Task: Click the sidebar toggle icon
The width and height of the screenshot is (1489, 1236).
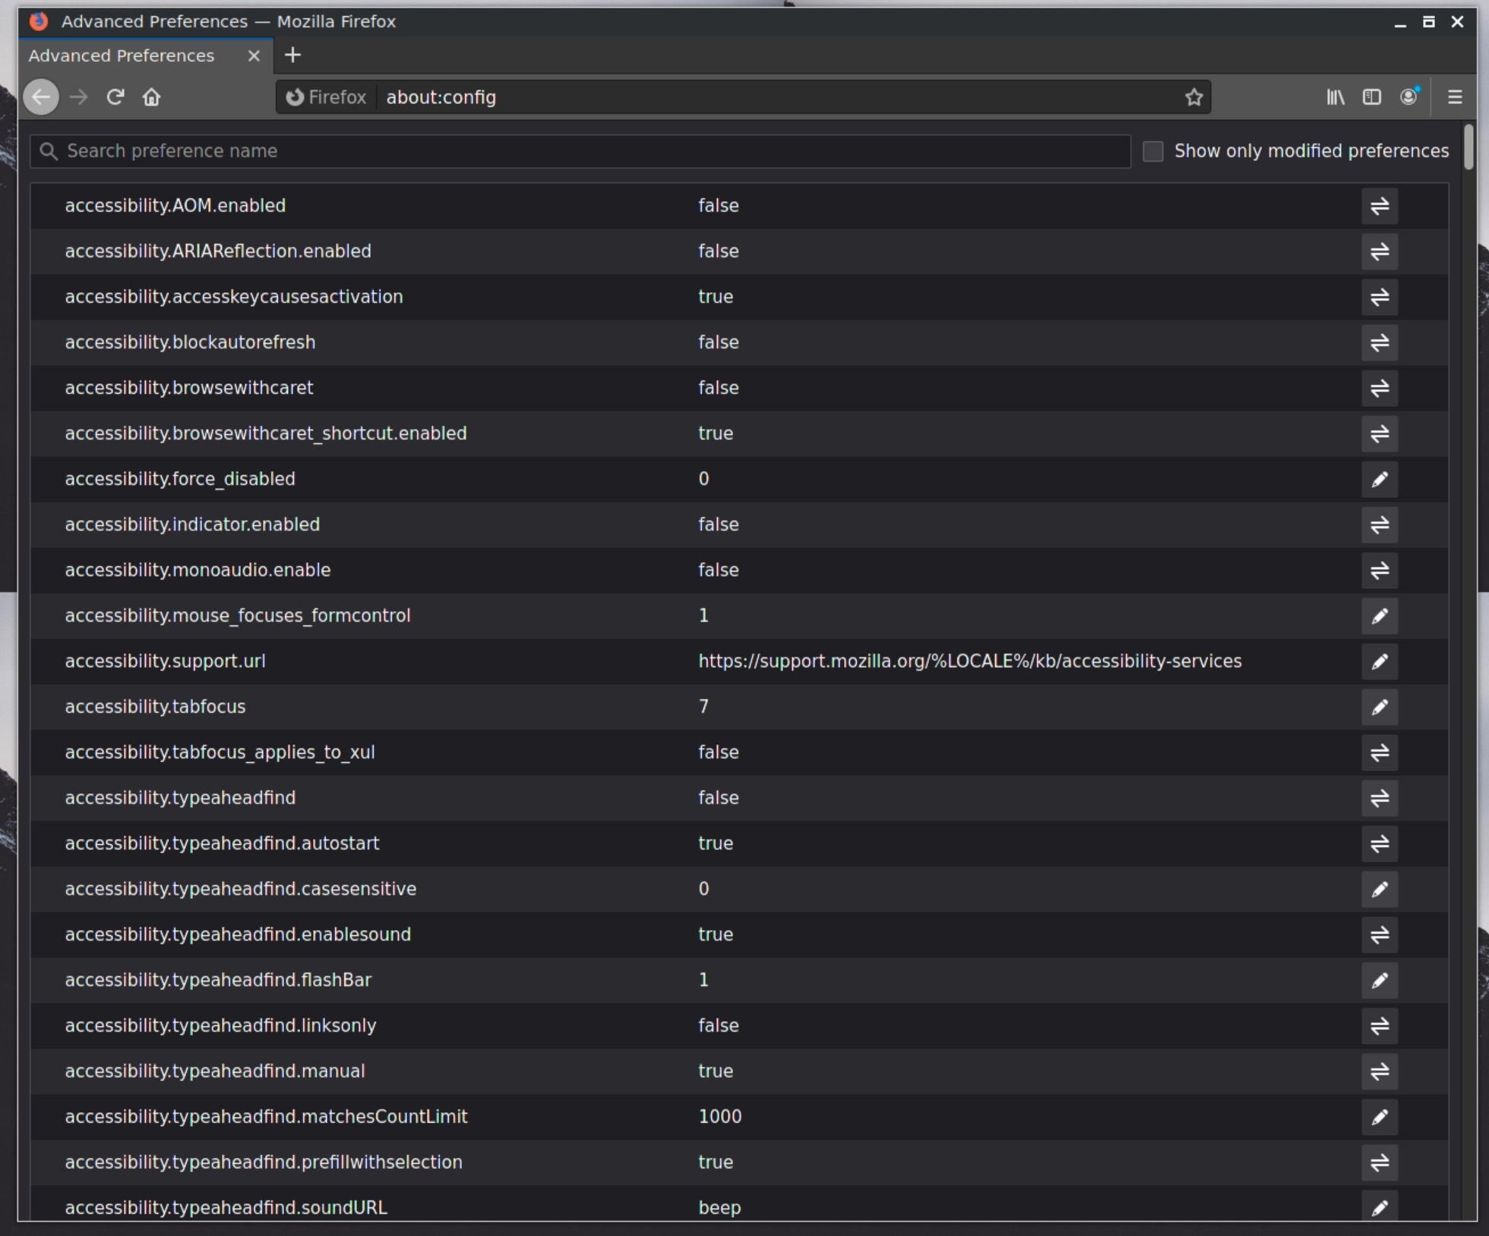Action: tap(1373, 98)
